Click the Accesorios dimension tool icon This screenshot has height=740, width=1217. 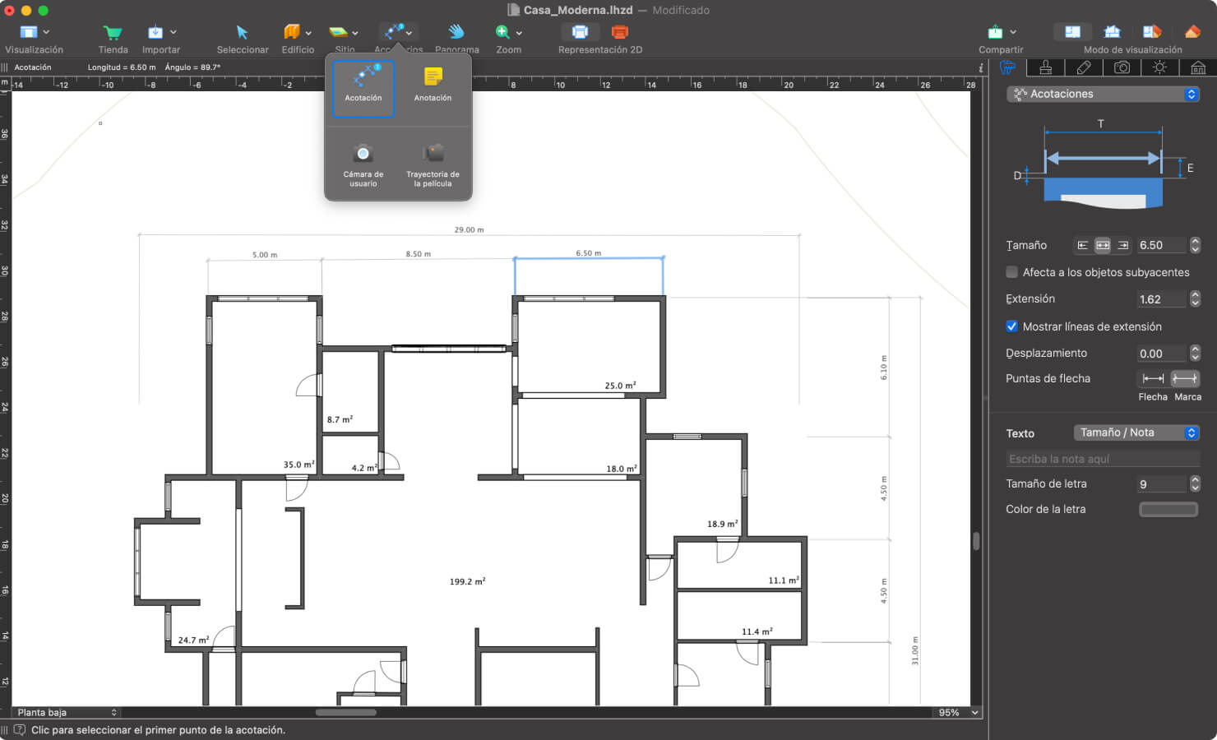(x=393, y=31)
